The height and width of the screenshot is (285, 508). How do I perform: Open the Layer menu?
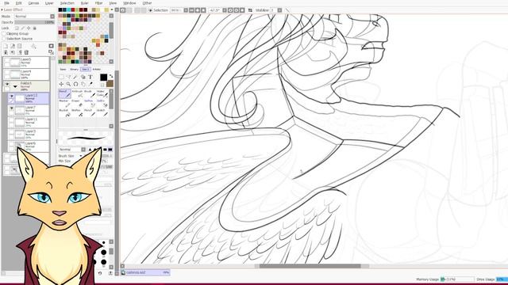pos(49,3)
